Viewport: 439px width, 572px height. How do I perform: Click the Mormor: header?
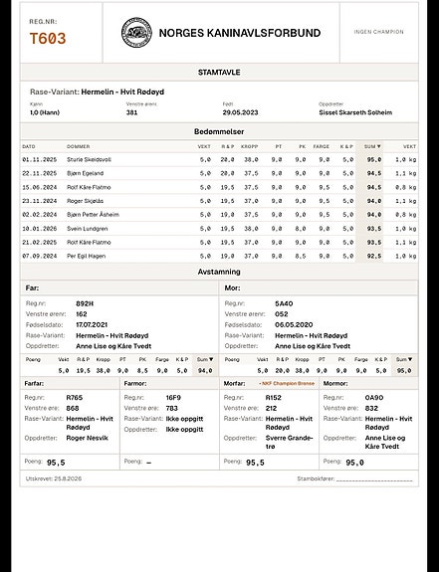(x=335, y=383)
